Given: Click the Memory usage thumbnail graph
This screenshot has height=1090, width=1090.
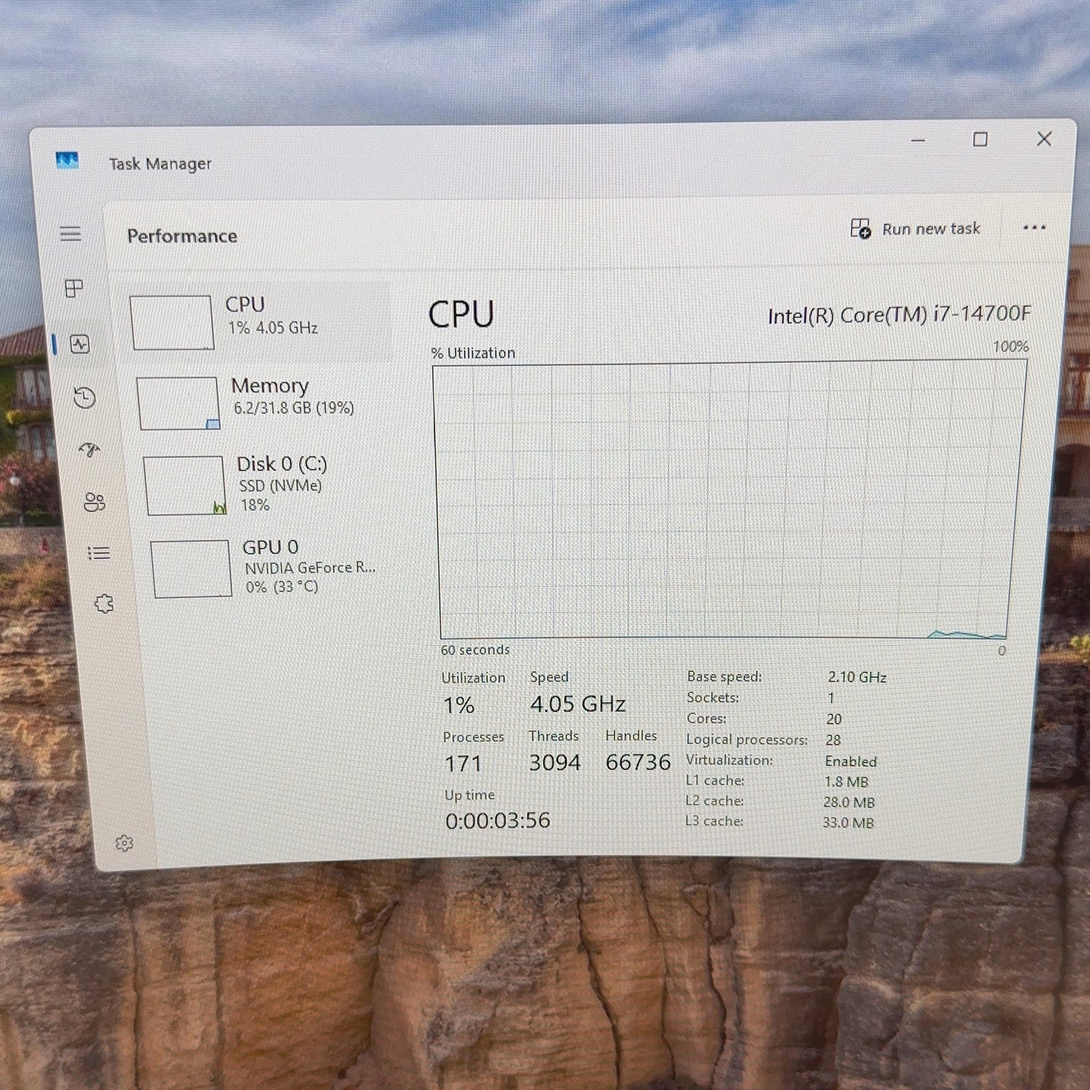Looking at the screenshot, I should (178, 403).
